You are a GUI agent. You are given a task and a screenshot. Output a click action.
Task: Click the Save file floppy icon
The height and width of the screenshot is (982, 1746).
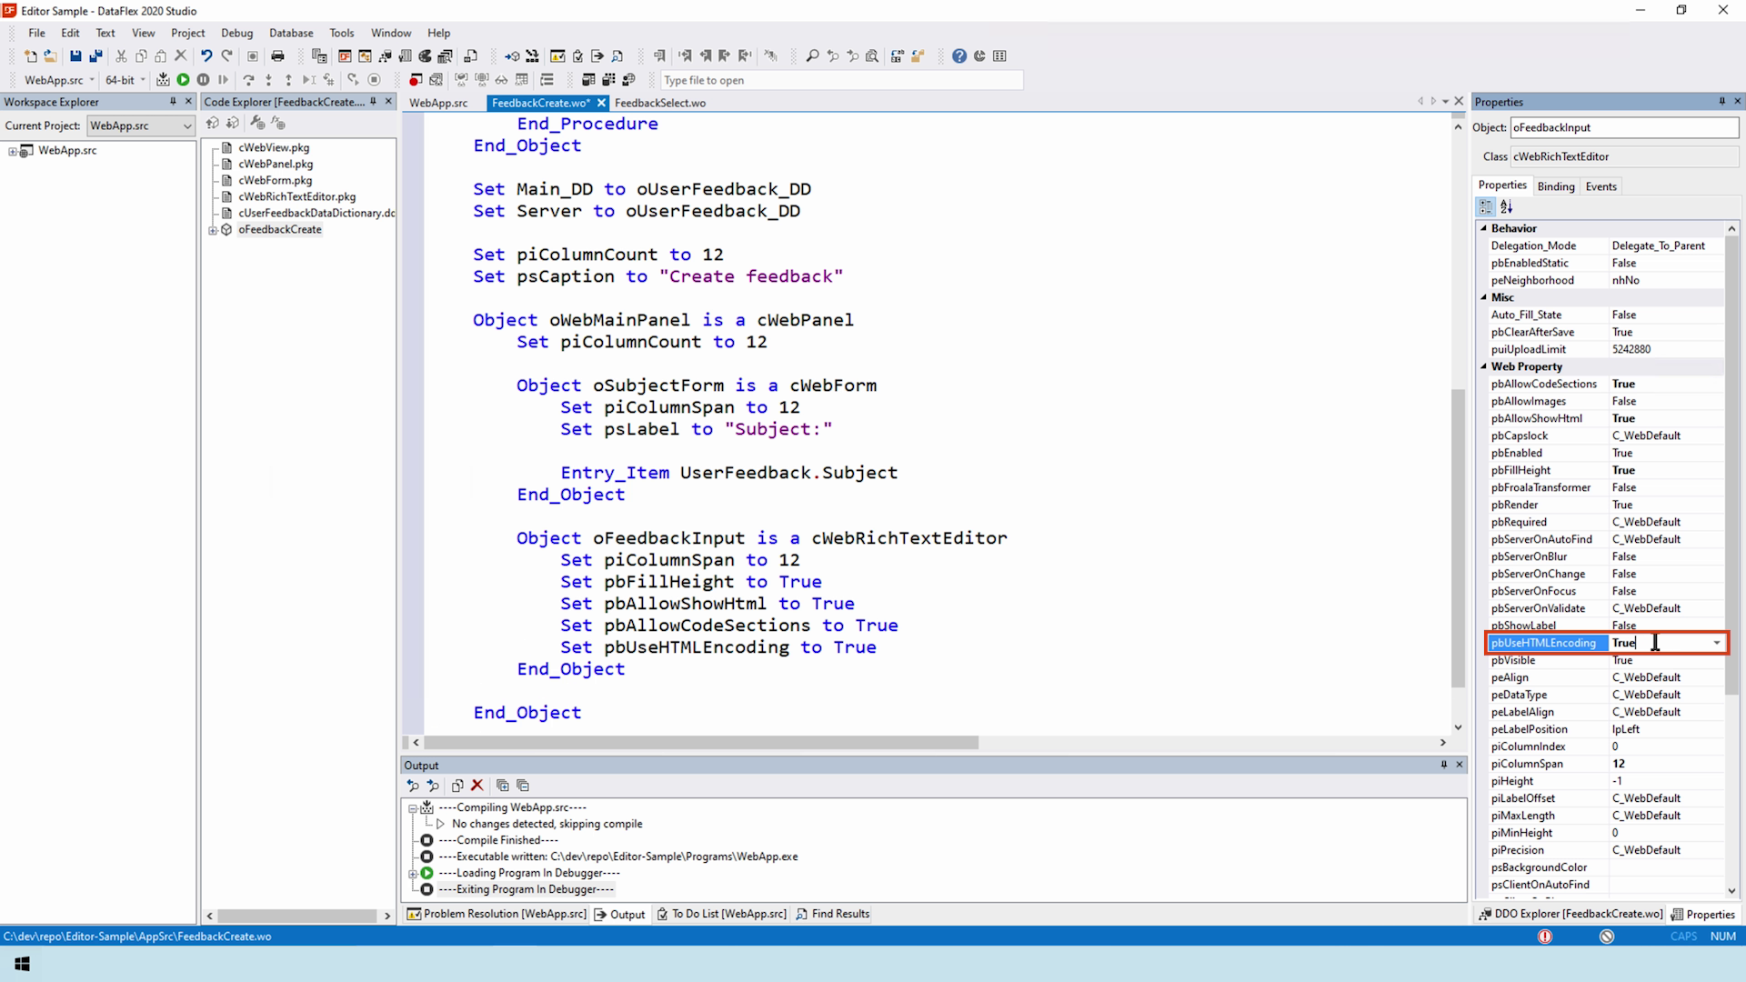point(75,56)
